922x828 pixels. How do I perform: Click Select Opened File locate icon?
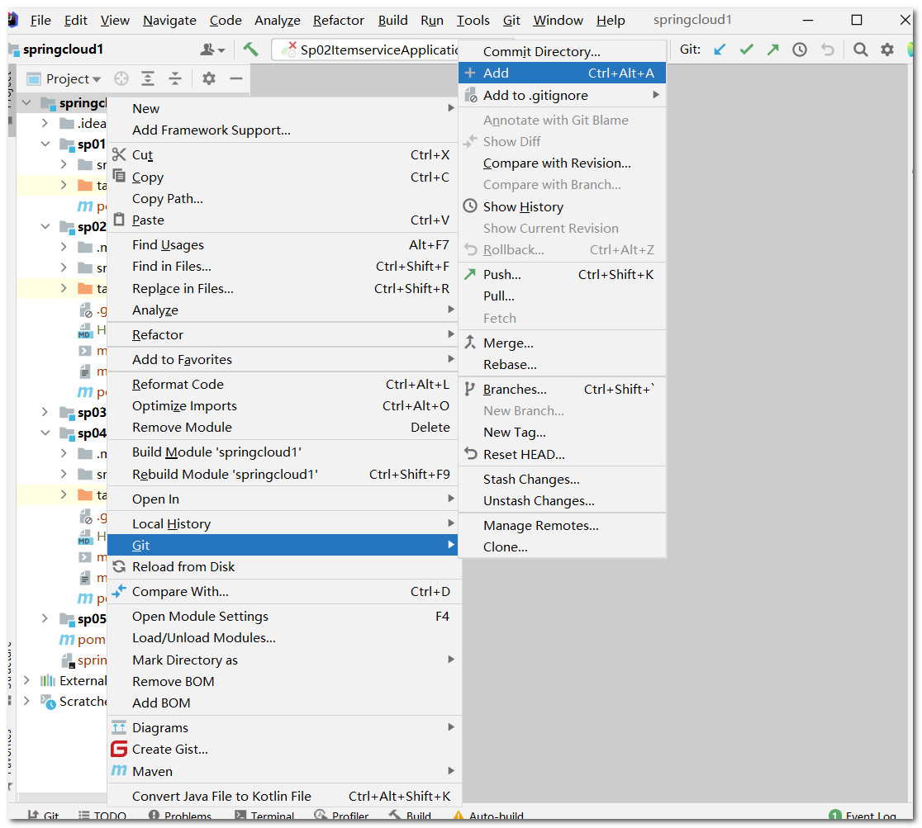[x=121, y=78]
